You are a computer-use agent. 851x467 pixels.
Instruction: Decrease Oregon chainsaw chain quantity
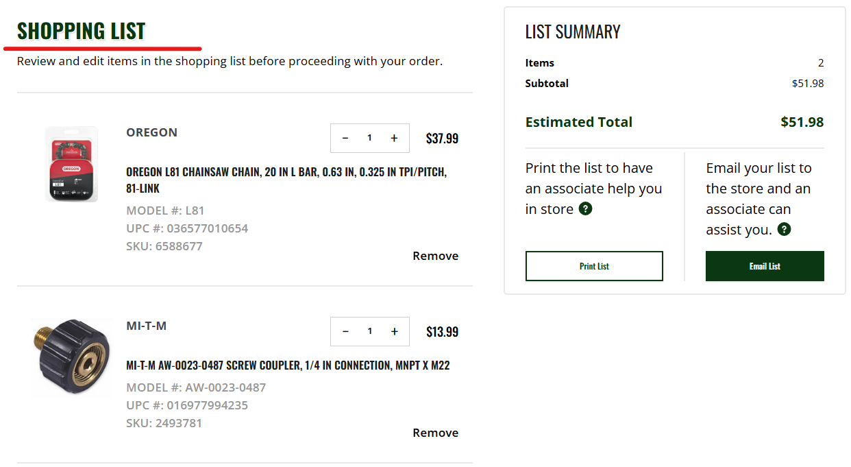[x=345, y=139]
